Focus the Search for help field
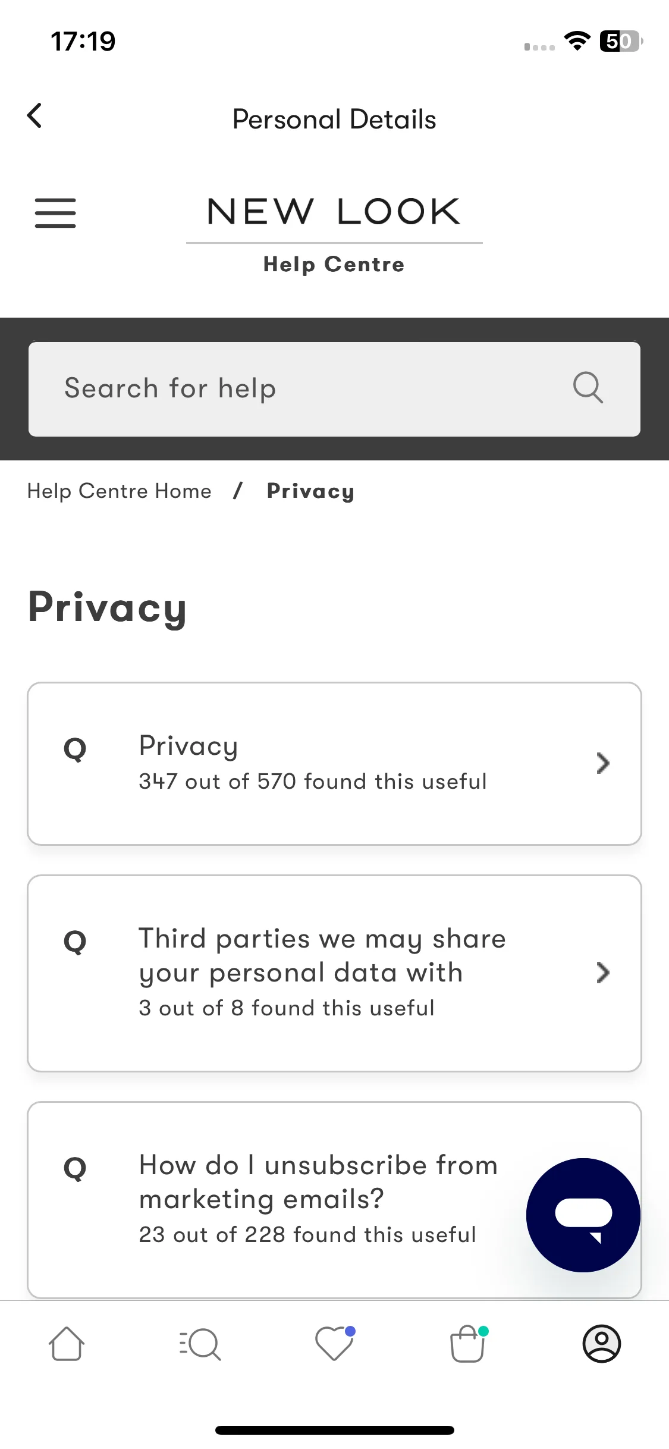The height and width of the screenshot is (1449, 669). [334, 389]
